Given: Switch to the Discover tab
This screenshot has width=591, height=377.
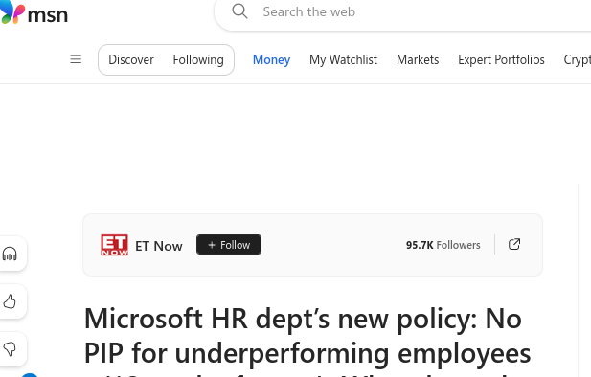Looking at the screenshot, I should (131, 60).
